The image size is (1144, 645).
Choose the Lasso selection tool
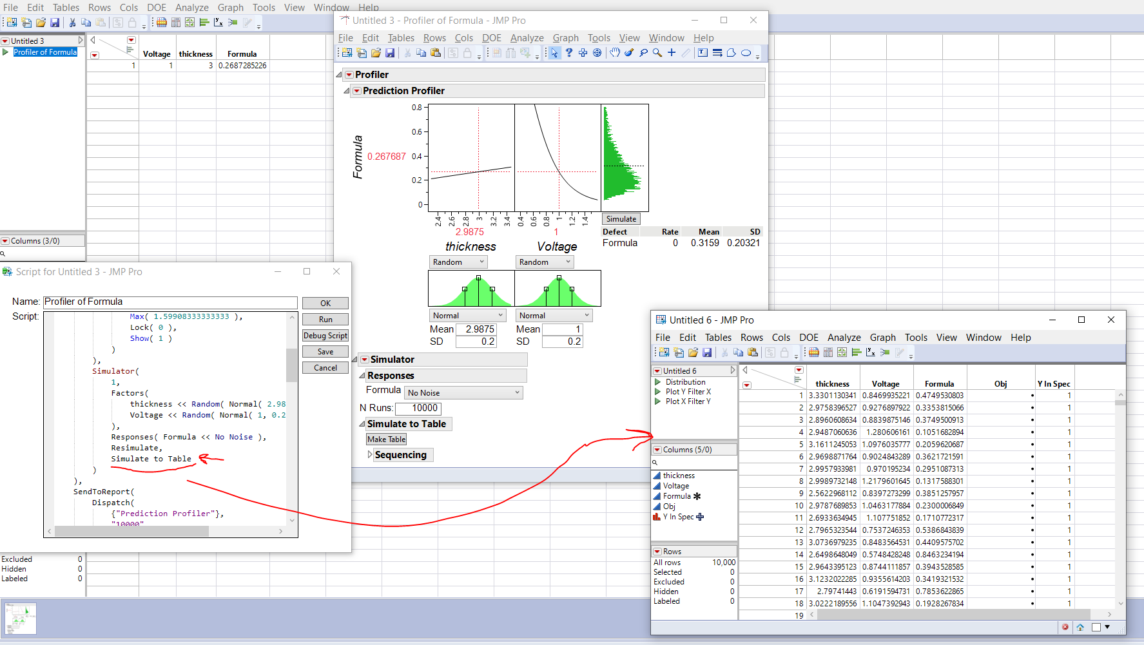(643, 53)
